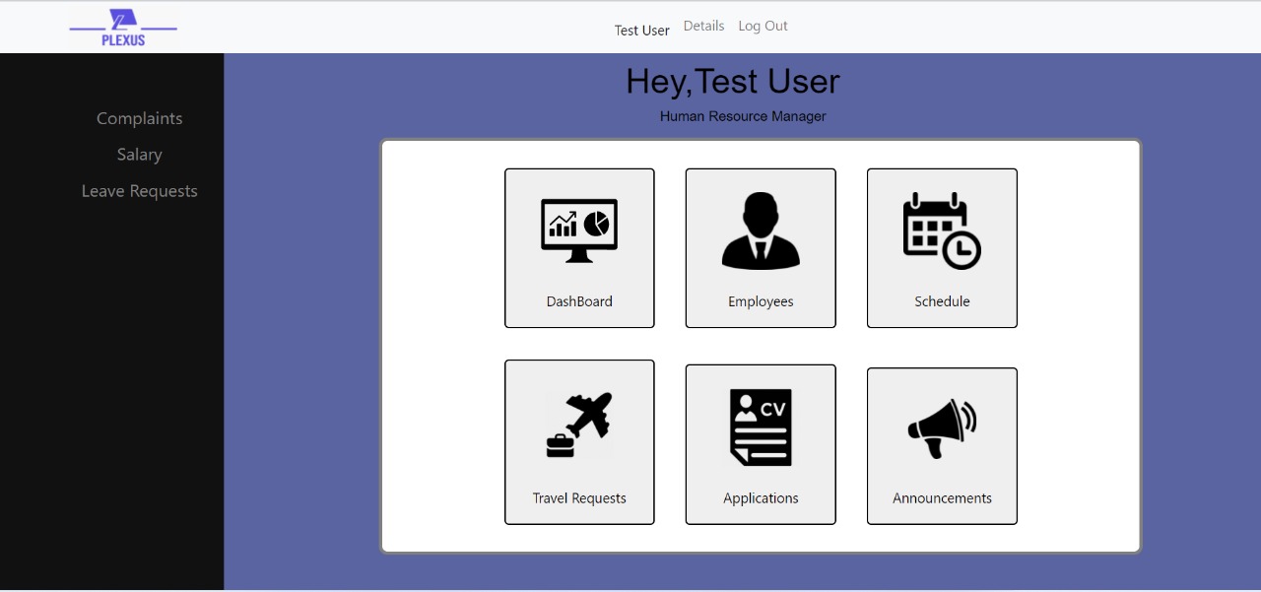Select the Travel Requests card
Viewport: 1261px width, 592px height.
579,442
